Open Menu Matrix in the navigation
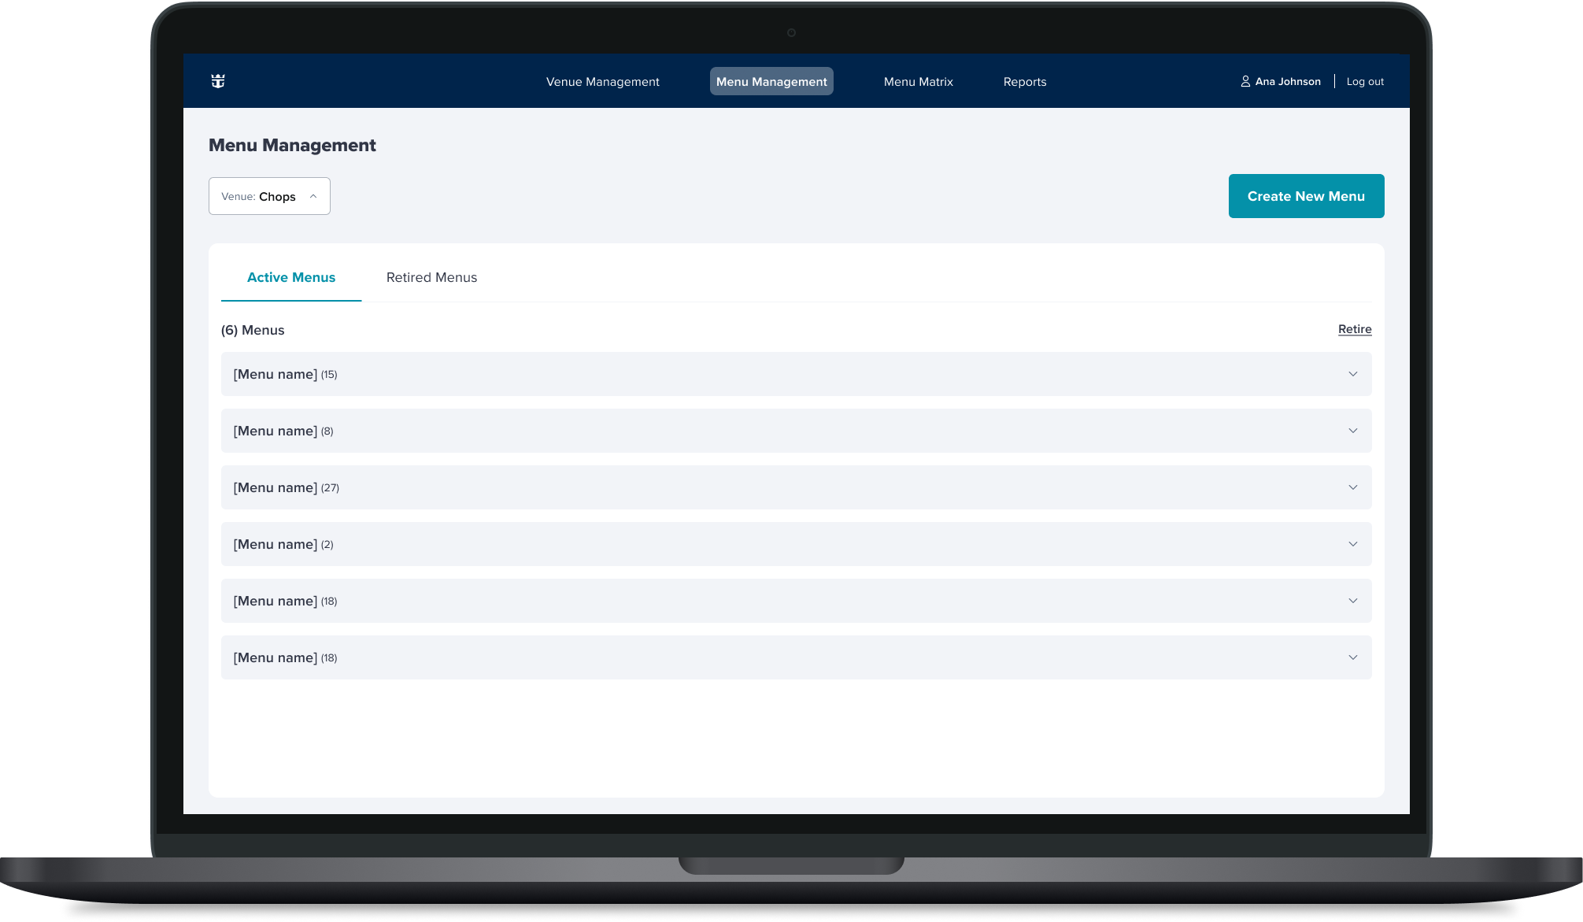 (918, 82)
